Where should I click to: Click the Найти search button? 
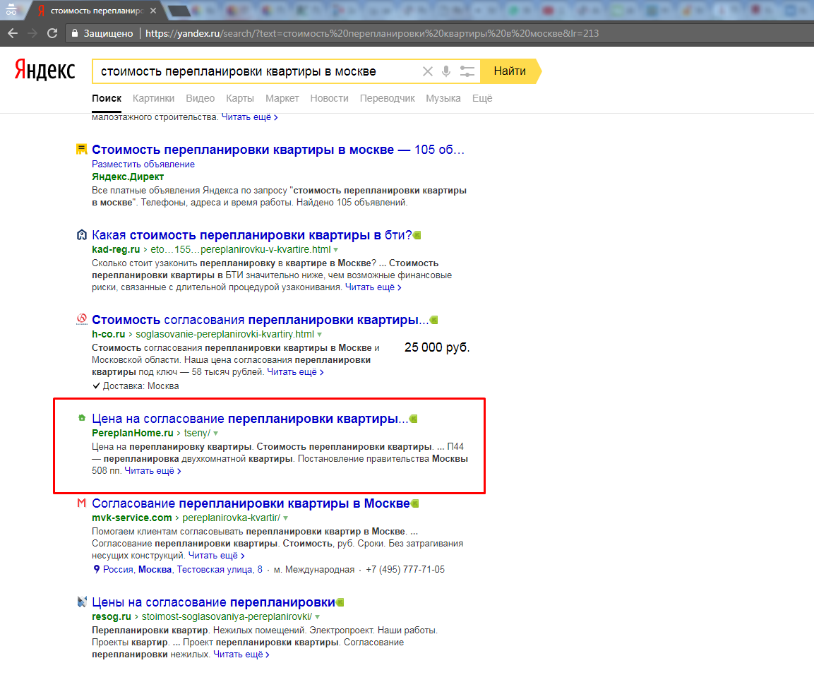point(510,71)
